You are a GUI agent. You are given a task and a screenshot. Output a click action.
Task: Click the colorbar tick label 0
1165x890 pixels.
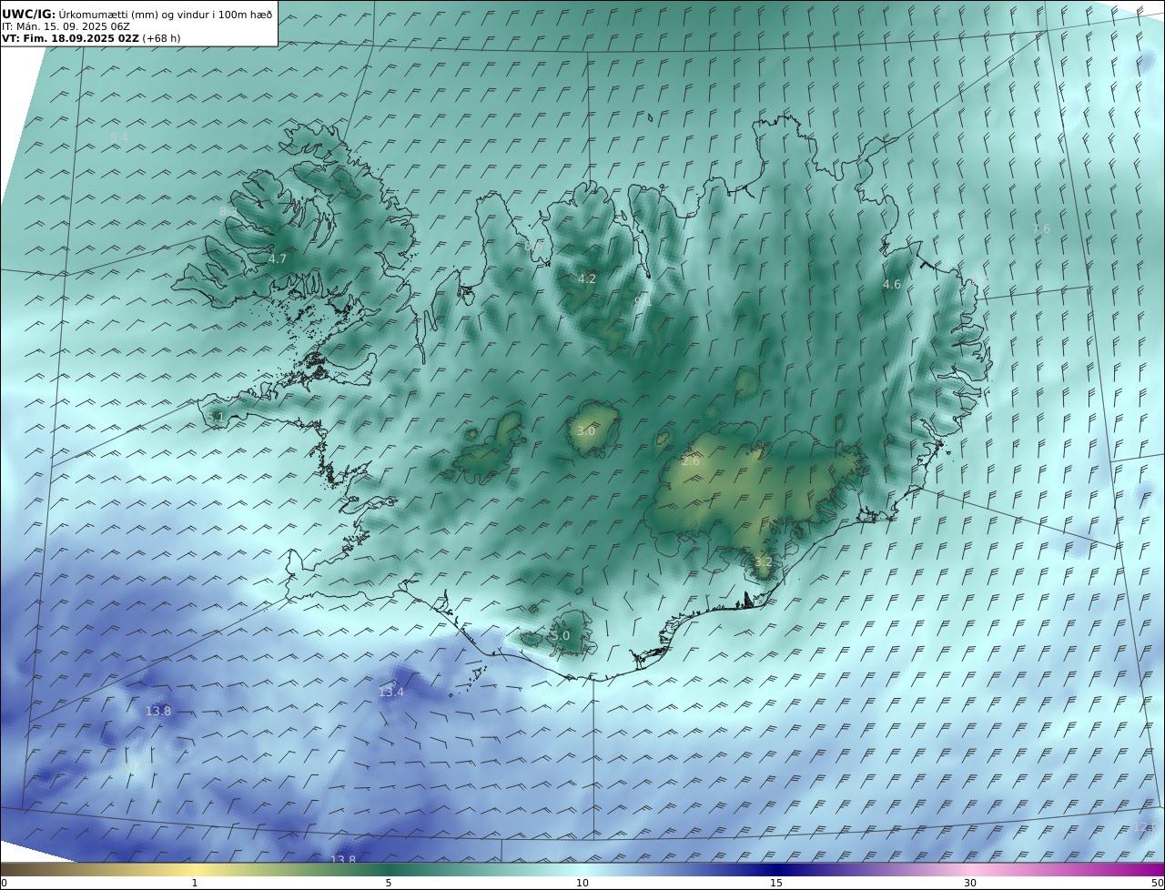(4, 883)
